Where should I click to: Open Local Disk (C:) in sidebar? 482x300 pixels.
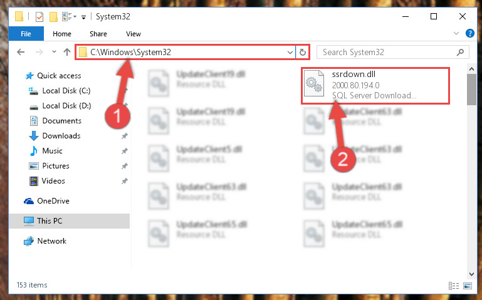pos(66,91)
